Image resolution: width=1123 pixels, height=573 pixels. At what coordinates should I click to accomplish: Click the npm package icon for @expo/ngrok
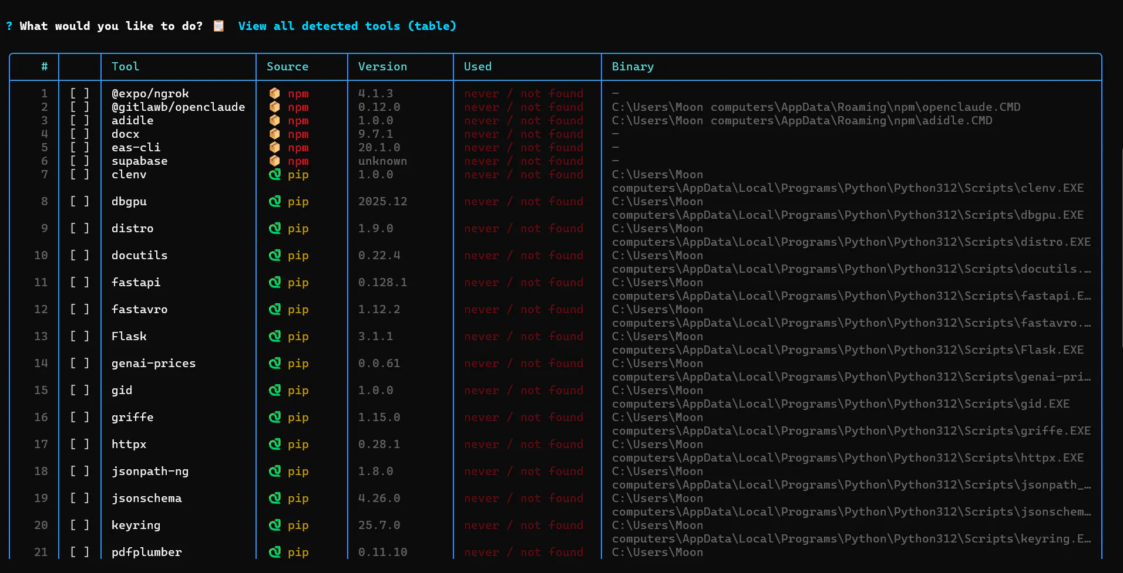tap(274, 93)
